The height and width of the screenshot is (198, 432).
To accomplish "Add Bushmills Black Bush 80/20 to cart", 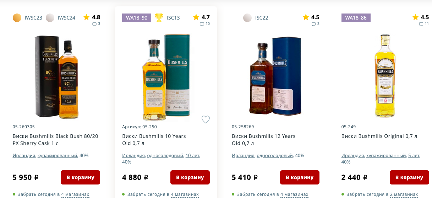I will tap(80, 177).
